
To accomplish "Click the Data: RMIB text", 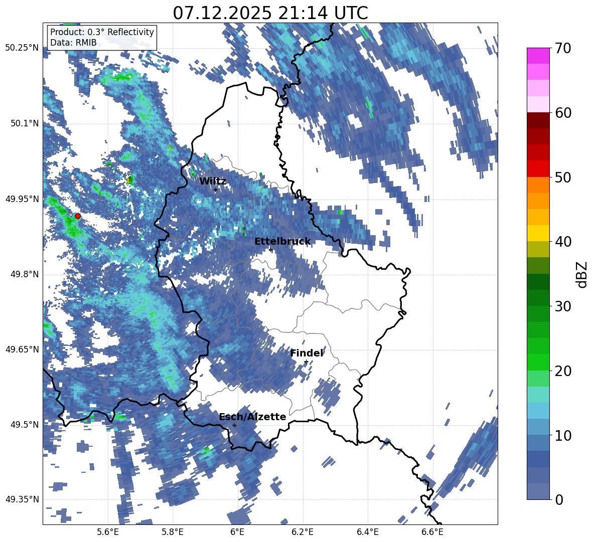I will (x=73, y=43).
